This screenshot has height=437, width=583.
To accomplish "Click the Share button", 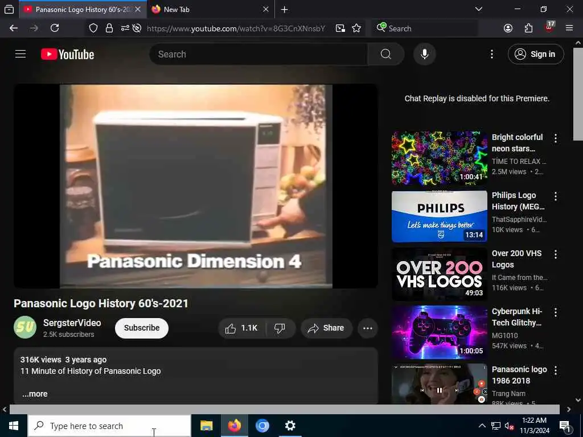I will point(326,328).
